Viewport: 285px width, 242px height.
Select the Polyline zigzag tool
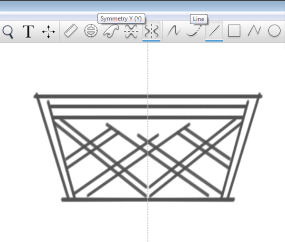tap(254, 30)
